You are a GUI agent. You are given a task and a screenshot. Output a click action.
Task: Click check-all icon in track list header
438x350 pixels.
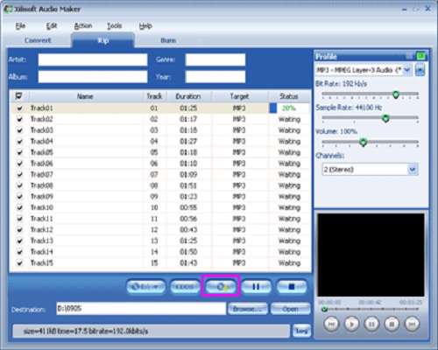pos(19,96)
